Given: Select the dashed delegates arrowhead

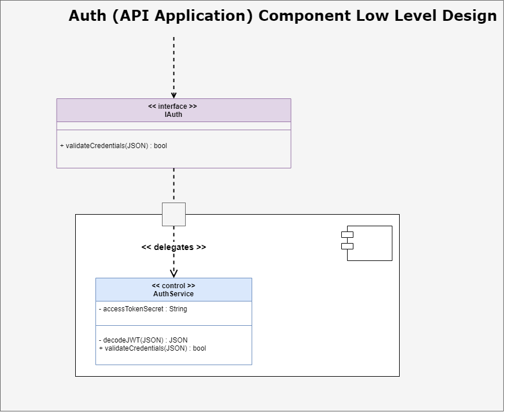Looking at the screenshot, I should coord(174,272).
